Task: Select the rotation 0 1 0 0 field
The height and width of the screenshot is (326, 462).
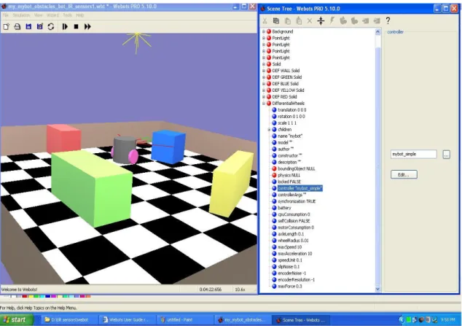Action: 291,117
